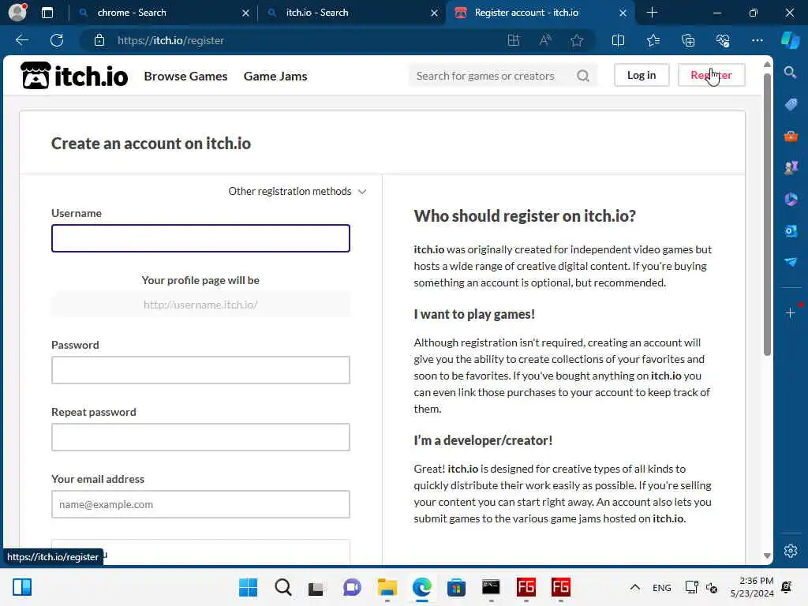Open Read aloud icon in address bar

[x=545, y=40]
